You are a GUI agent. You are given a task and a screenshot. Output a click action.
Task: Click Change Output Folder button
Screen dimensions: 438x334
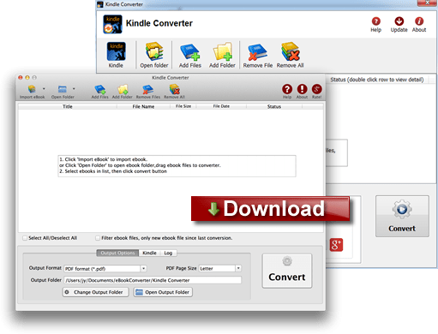pyautogui.click(x=96, y=292)
